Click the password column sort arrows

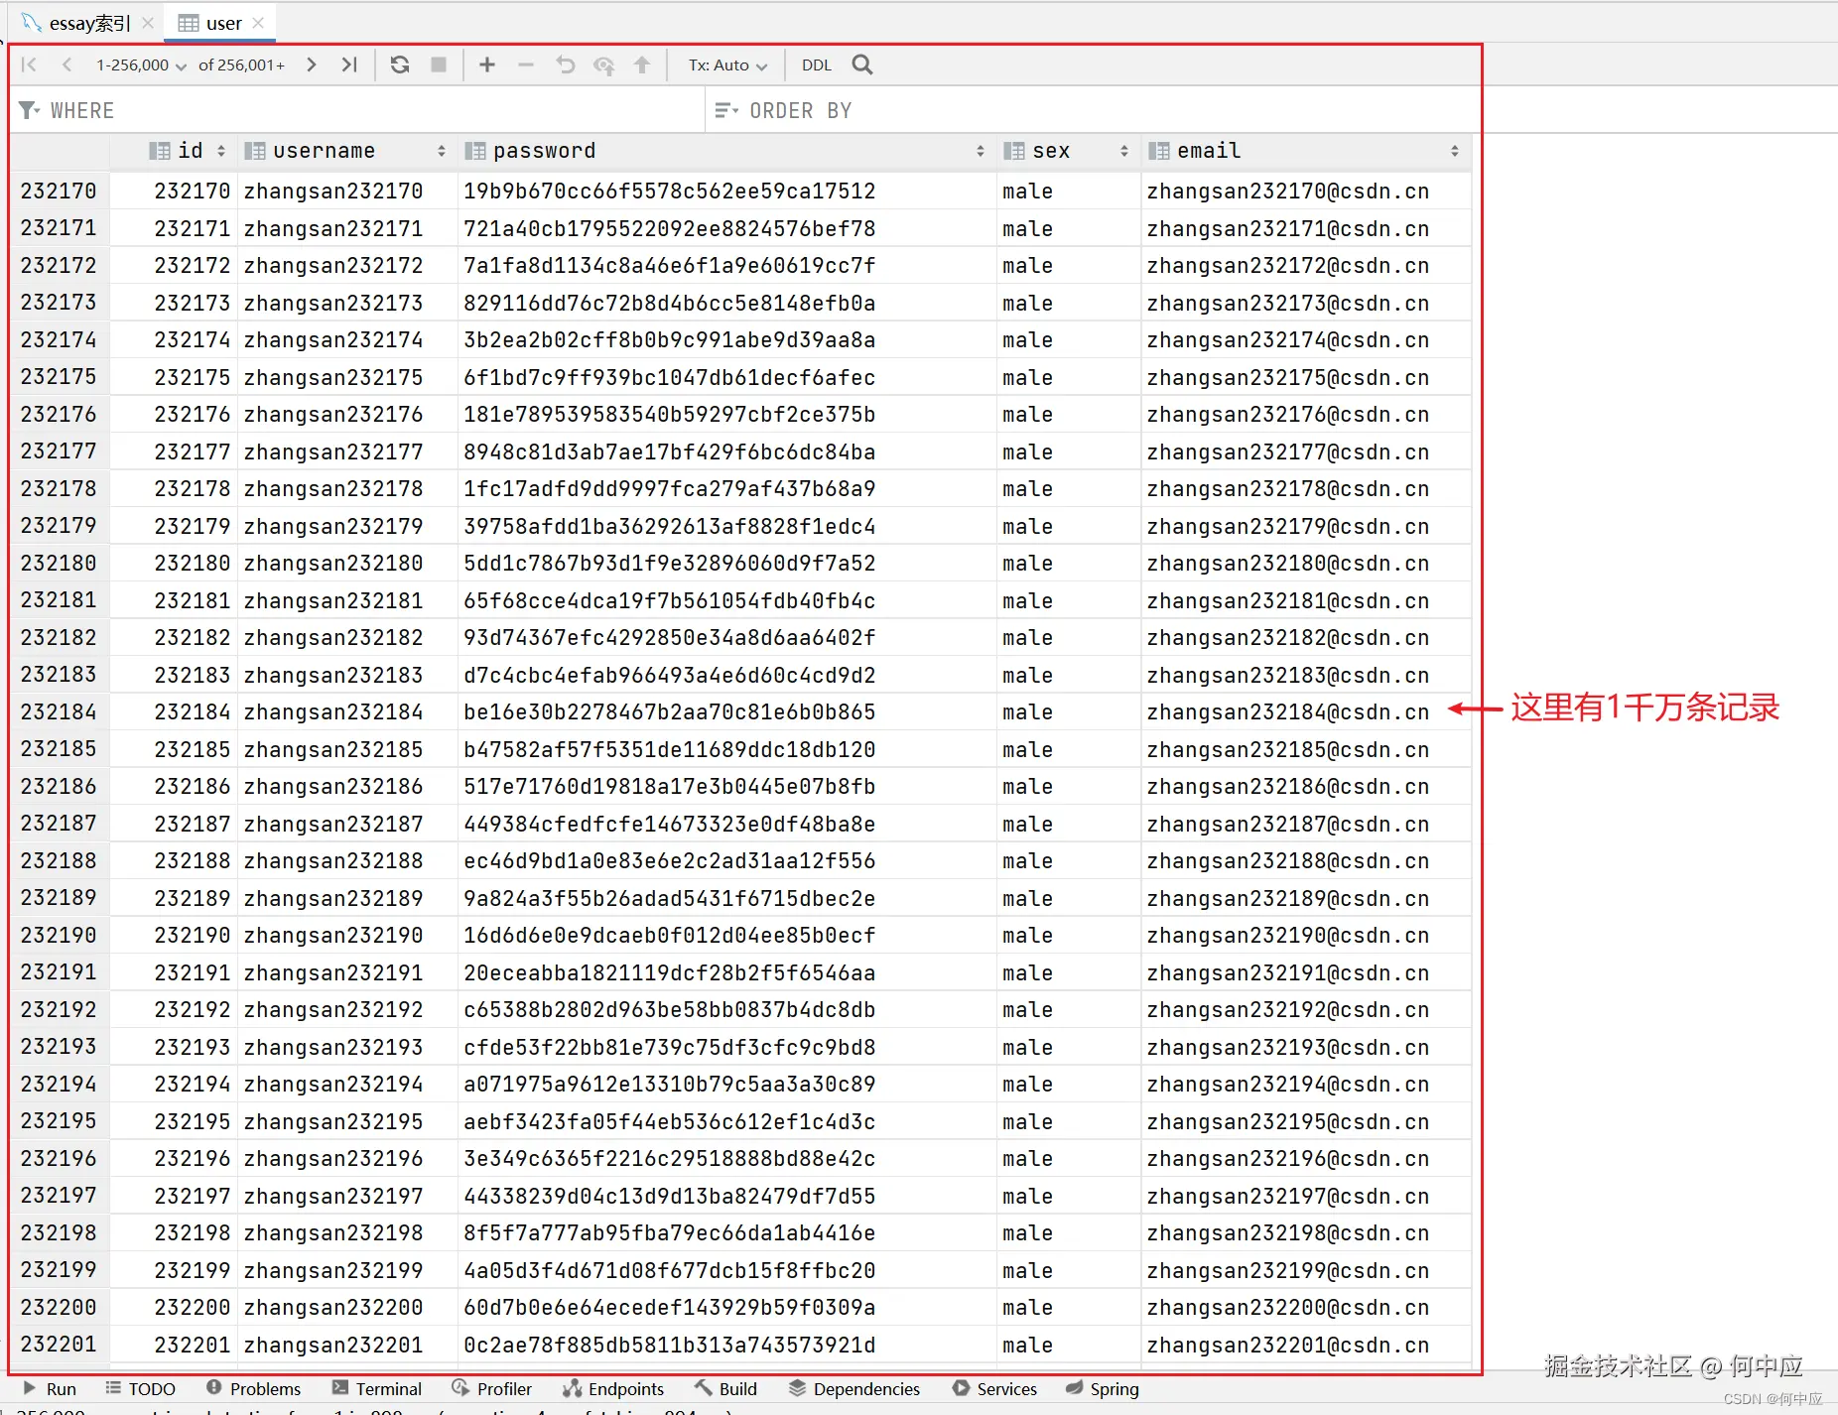click(981, 151)
